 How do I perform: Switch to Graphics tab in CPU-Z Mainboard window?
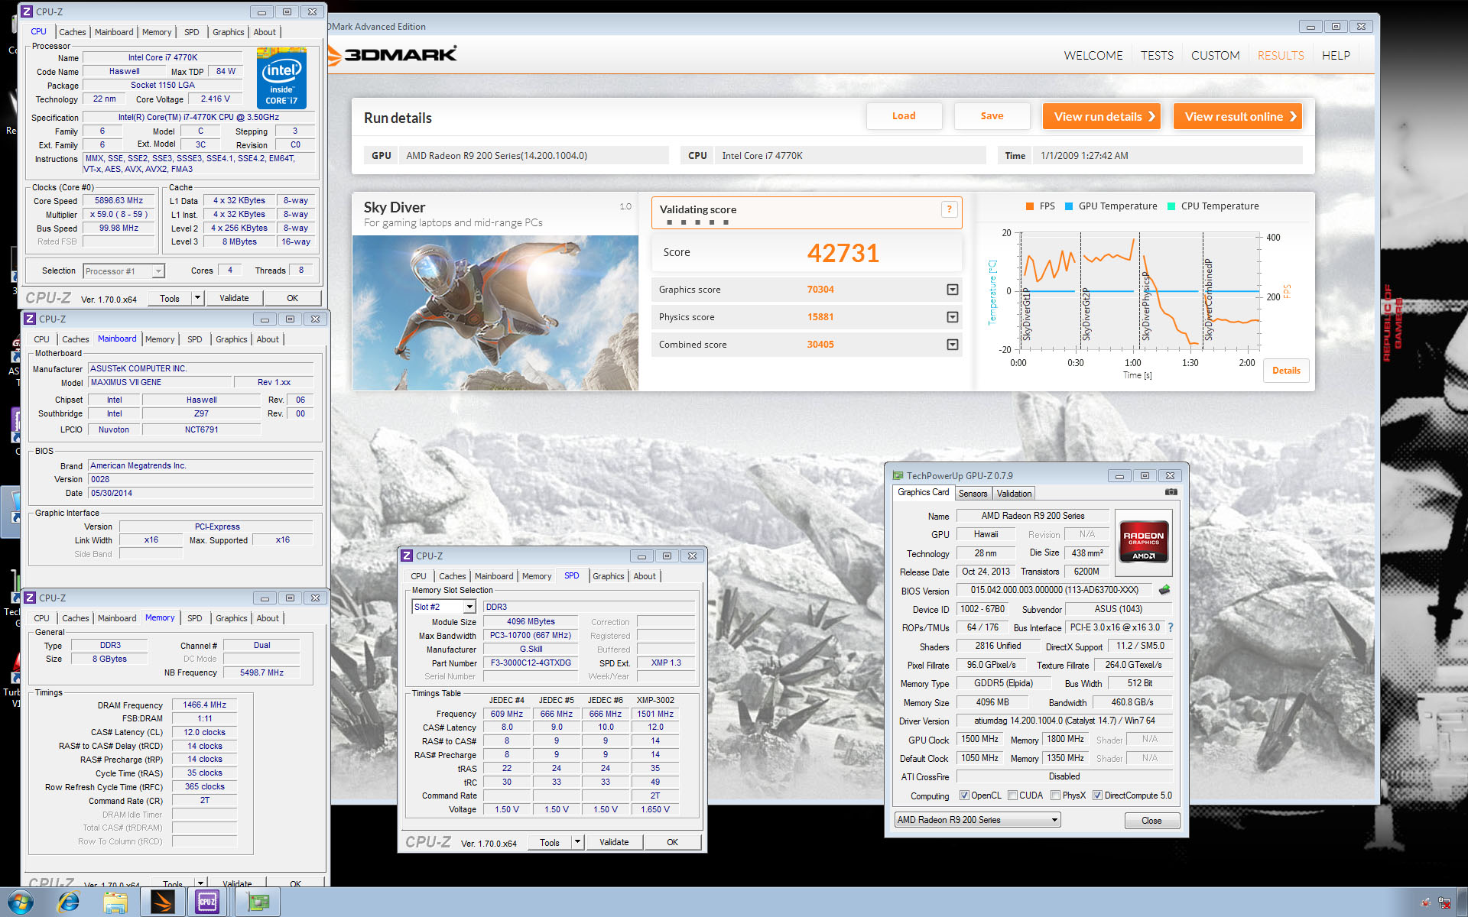point(231,339)
